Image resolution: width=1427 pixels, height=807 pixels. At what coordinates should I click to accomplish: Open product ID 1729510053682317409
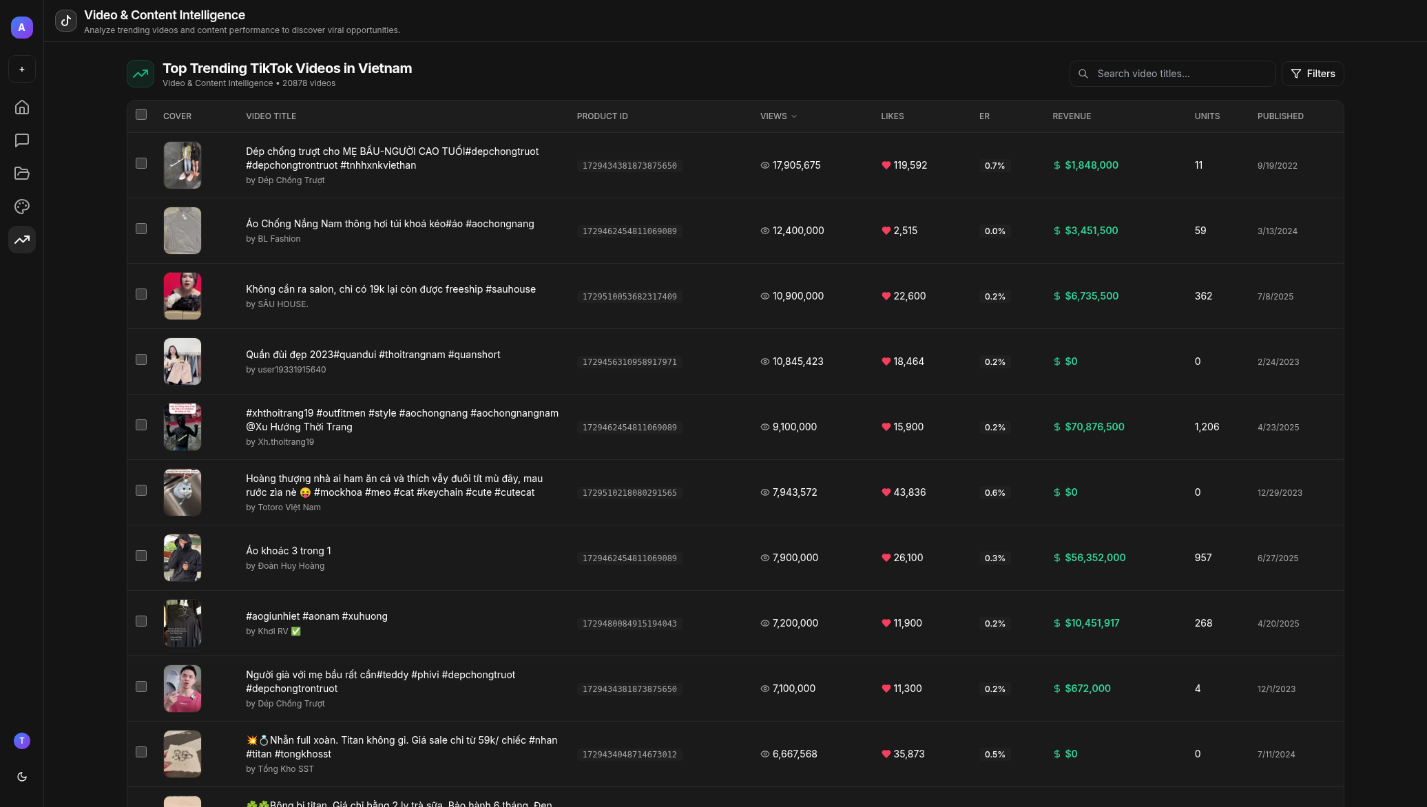coord(629,297)
